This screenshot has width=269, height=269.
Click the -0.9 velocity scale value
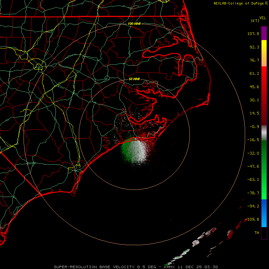(x=254, y=127)
